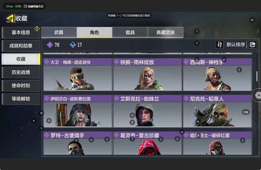Click the yellow back arrow beside 收藏

coord(10,18)
